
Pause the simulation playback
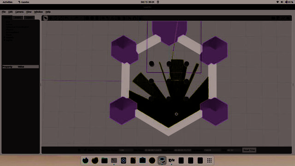coord(79,150)
